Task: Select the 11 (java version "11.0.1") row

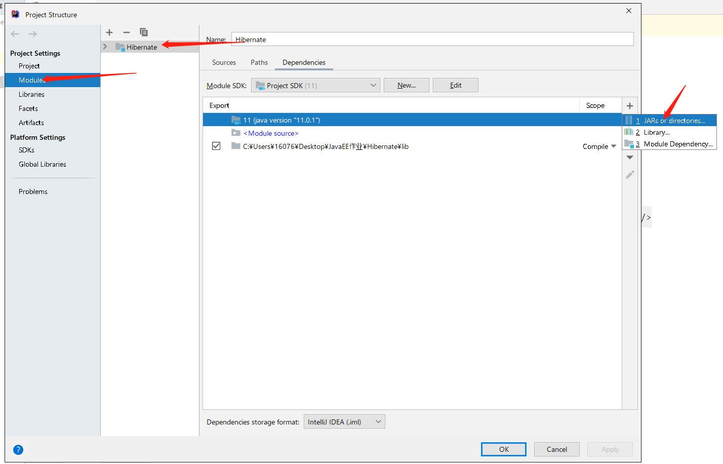Action: 412,120
